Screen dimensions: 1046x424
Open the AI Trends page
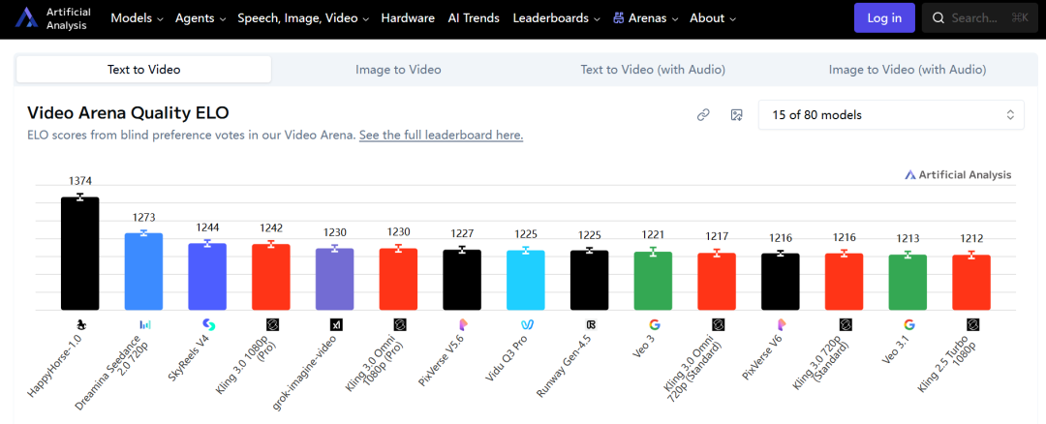tap(474, 18)
